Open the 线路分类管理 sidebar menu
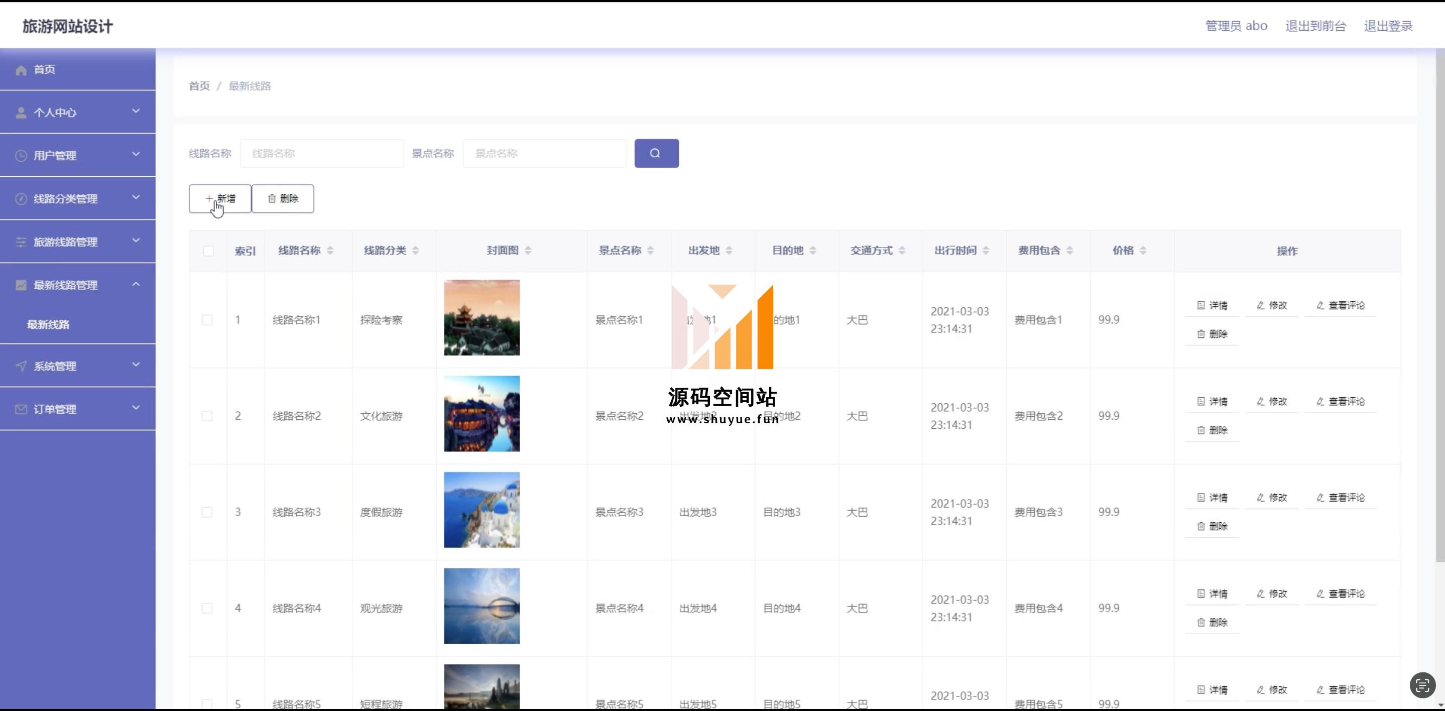This screenshot has width=1445, height=711. click(x=77, y=199)
